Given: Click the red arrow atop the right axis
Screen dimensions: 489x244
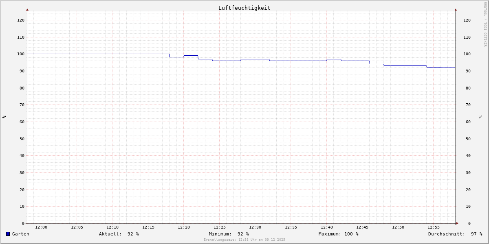Looking at the screenshot, I should point(456,9).
